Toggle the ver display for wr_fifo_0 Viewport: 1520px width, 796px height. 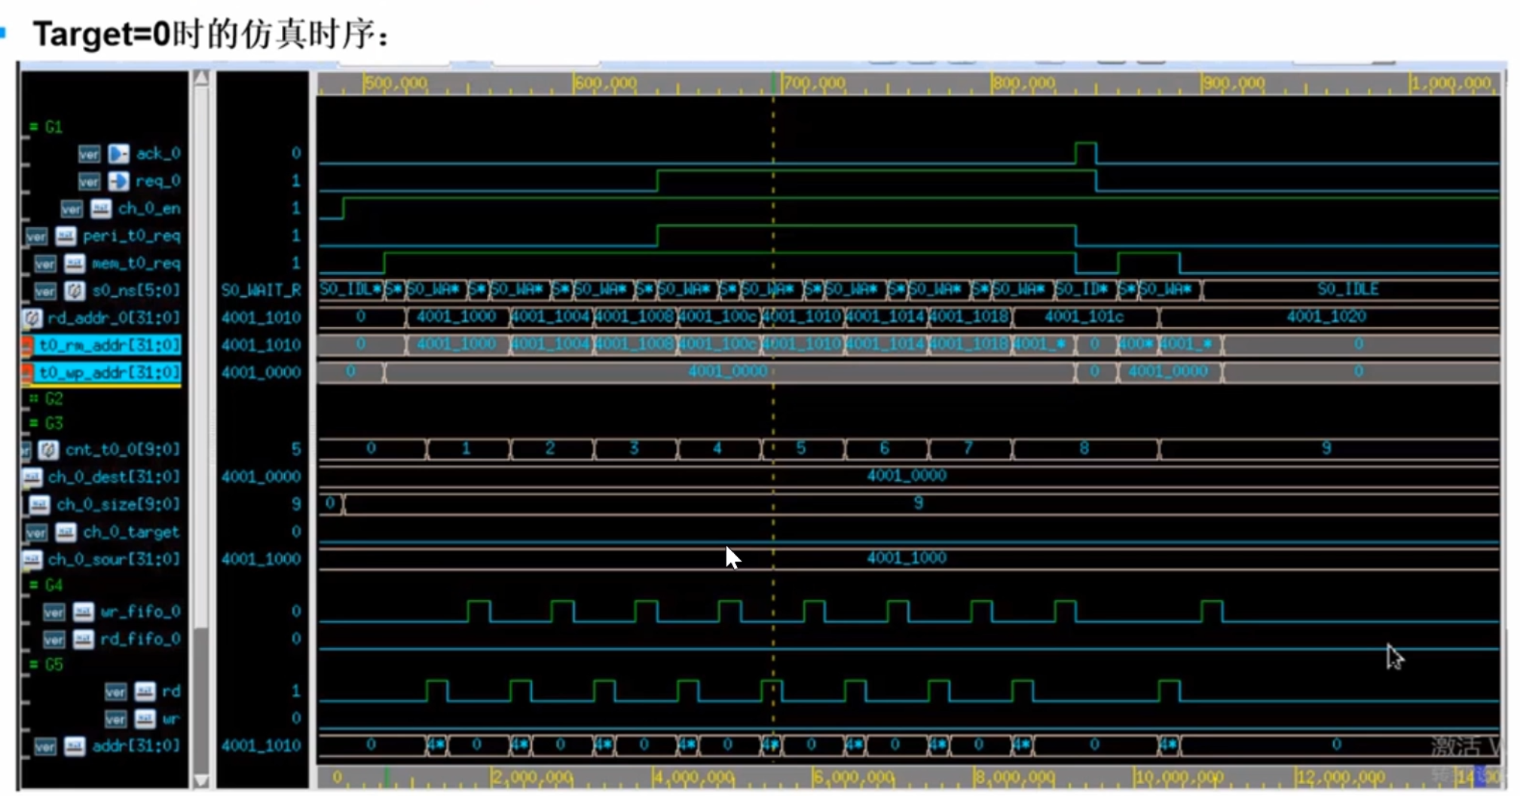[x=54, y=612]
